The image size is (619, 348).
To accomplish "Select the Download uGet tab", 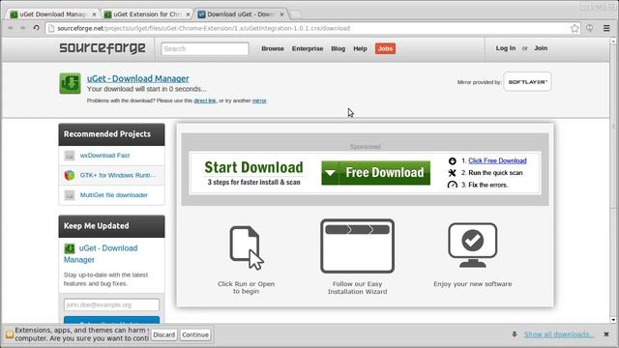I will [x=241, y=14].
